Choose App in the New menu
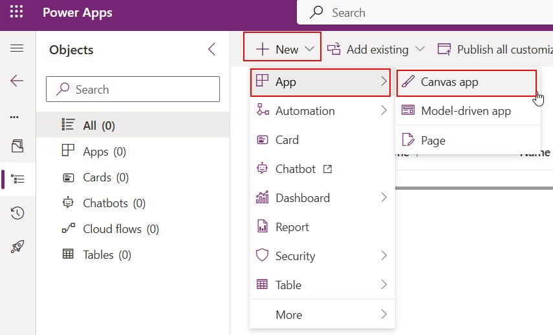The width and height of the screenshot is (553, 335). (320, 83)
